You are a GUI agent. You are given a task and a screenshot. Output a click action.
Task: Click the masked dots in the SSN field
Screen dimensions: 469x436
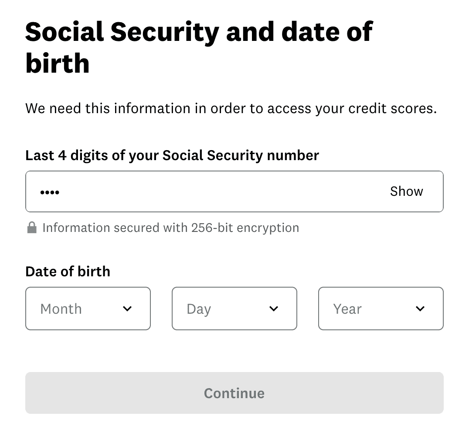(x=50, y=192)
